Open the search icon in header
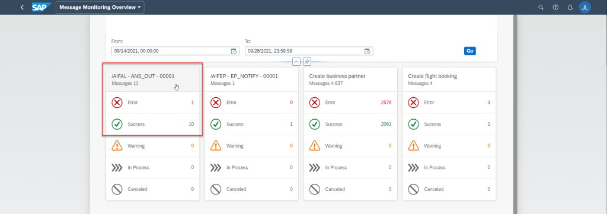Viewport: 607px width, 214px height. pyautogui.click(x=541, y=7)
